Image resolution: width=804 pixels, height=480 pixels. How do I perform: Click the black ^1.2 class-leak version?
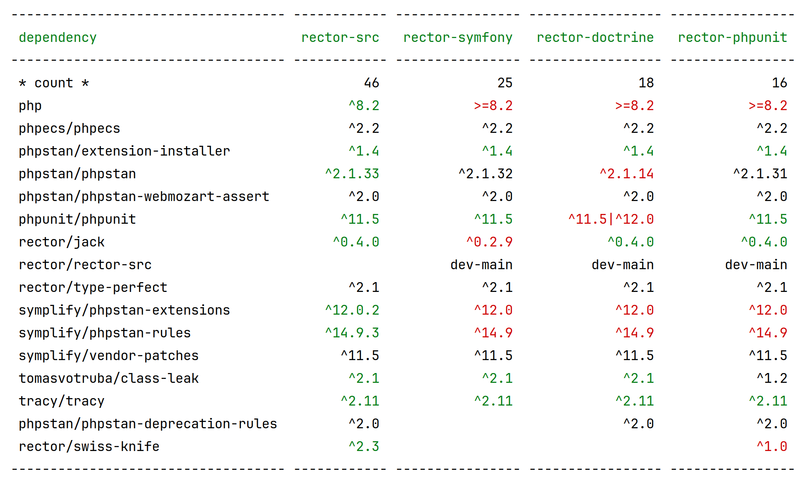tap(771, 379)
